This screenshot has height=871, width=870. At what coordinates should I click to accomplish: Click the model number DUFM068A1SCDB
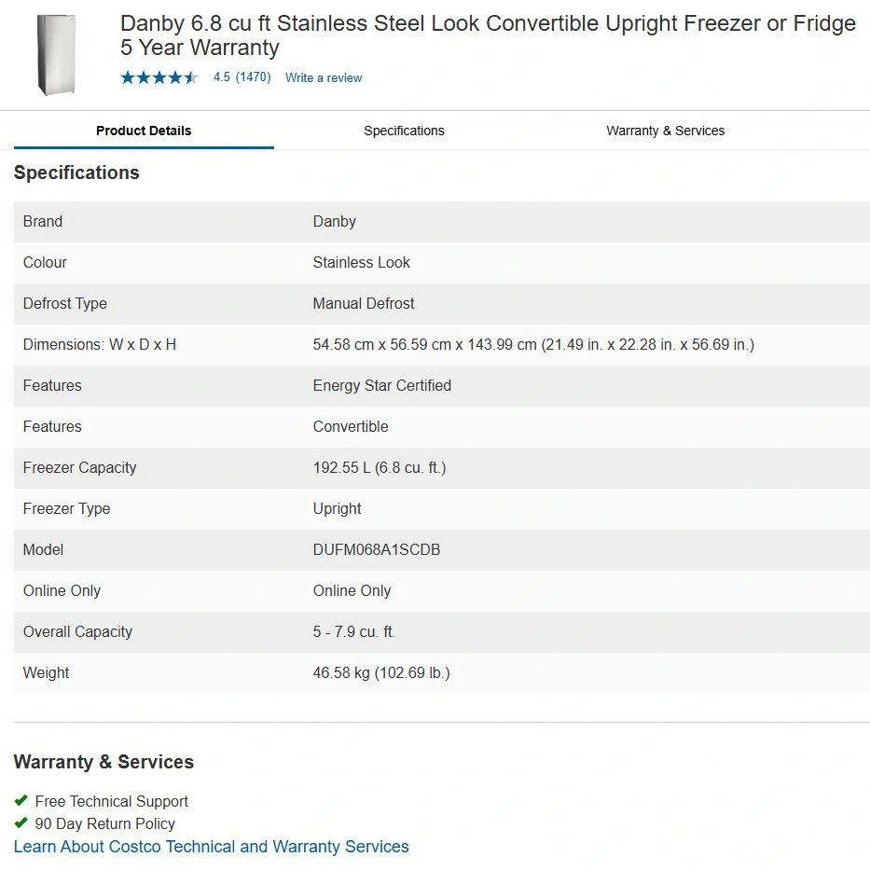click(377, 549)
